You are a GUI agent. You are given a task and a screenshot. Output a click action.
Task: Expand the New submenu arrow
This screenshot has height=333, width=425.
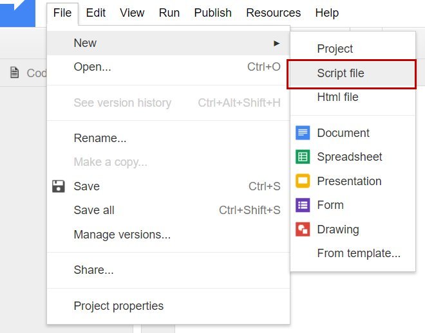(x=276, y=43)
